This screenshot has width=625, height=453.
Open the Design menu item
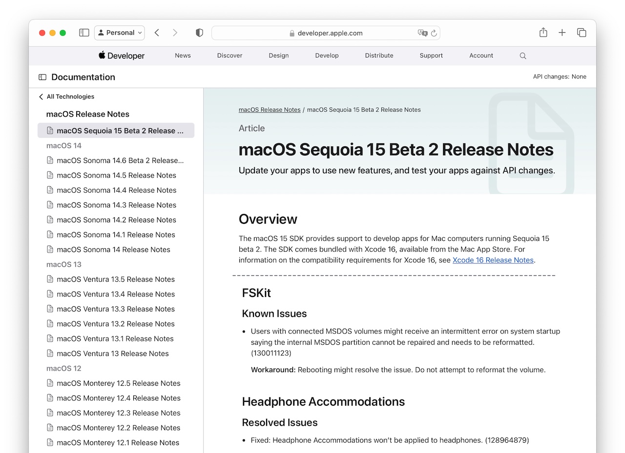point(278,56)
